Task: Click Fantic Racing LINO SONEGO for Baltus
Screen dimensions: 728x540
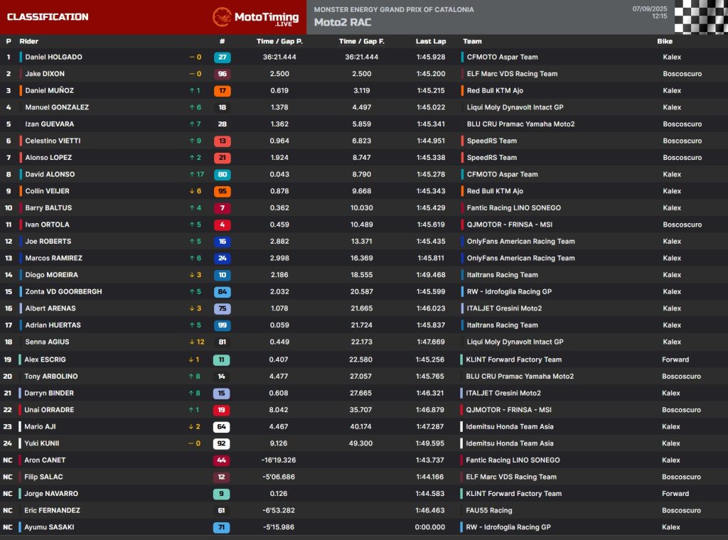Action: click(x=514, y=208)
